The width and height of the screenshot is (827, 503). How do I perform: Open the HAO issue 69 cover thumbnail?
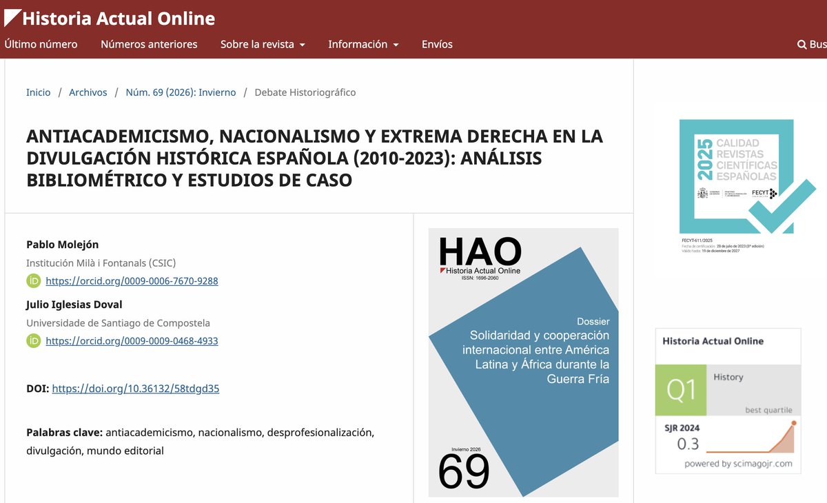524,362
